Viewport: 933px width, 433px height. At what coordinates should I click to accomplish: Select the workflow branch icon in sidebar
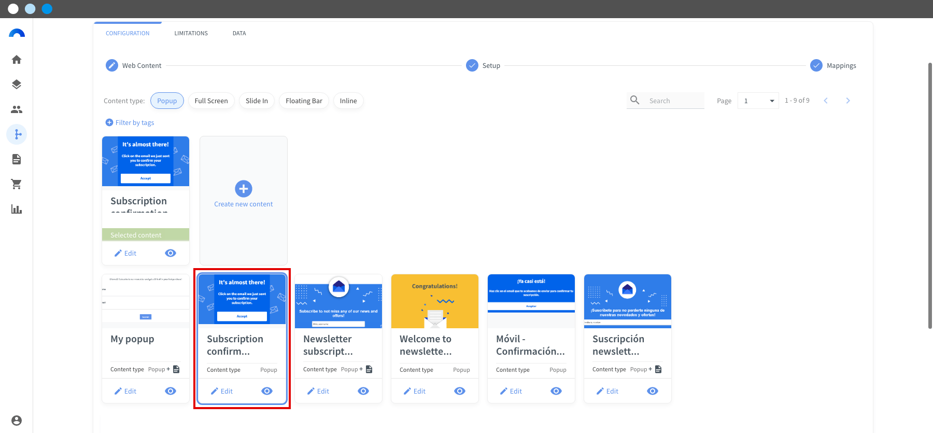[17, 134]
